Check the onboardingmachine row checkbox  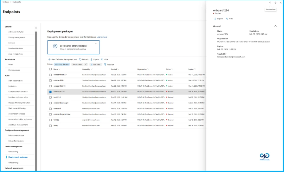[x=50, y=114]
